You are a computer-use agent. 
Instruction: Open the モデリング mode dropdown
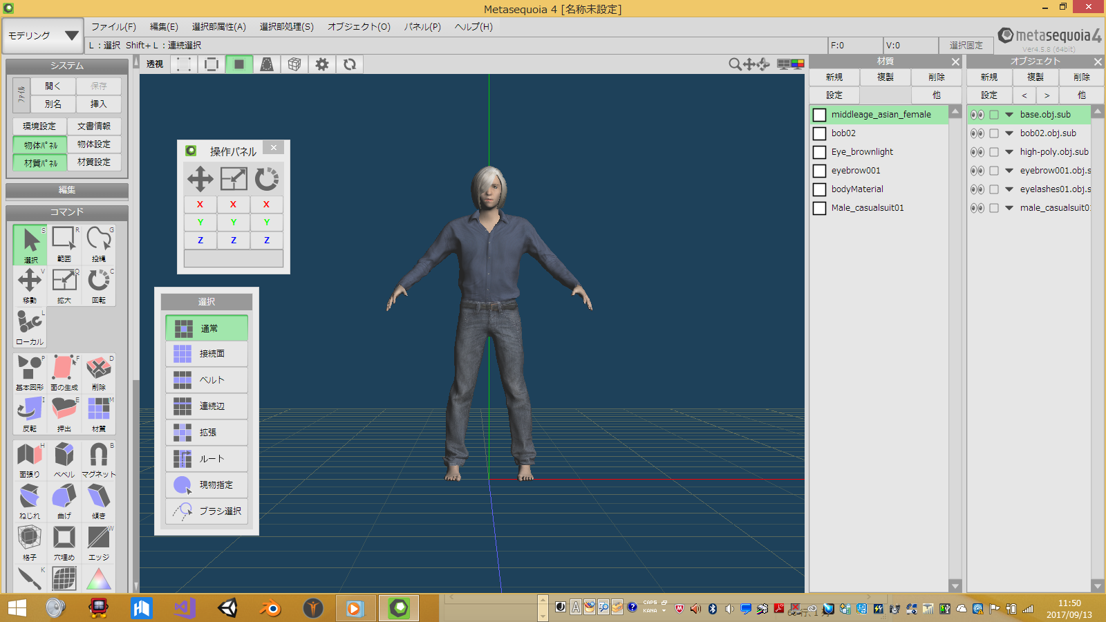(43, 35)
